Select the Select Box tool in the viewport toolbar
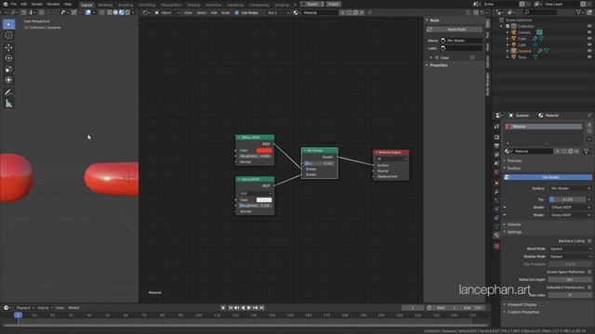Screen dimensions: 595x334 tap(8, 25)
